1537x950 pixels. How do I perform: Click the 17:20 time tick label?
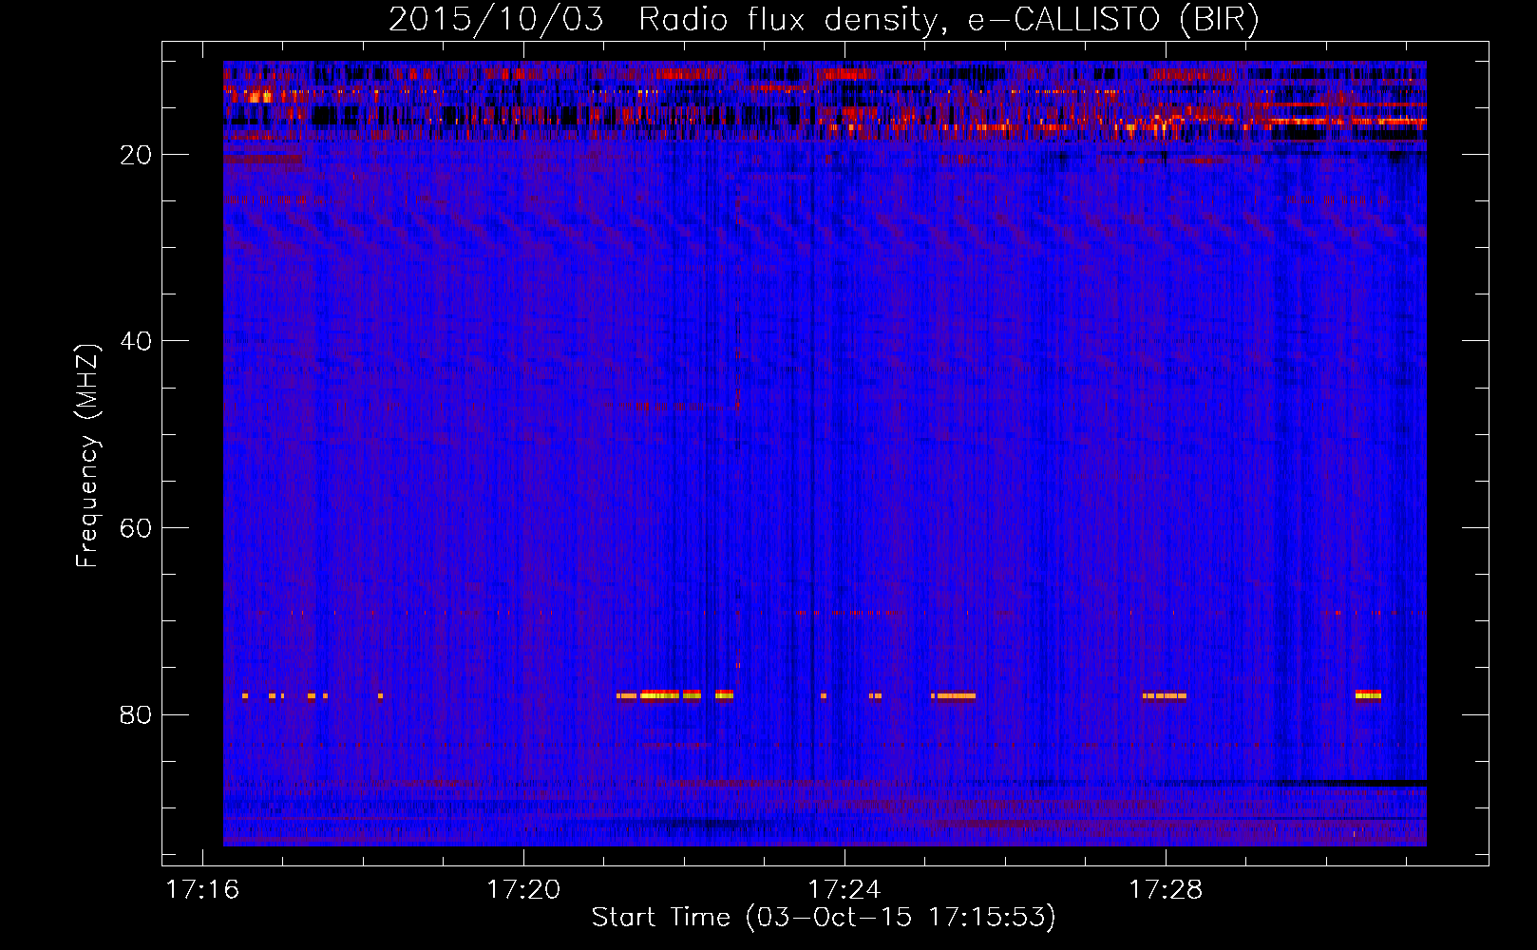(x=523, y=890)
